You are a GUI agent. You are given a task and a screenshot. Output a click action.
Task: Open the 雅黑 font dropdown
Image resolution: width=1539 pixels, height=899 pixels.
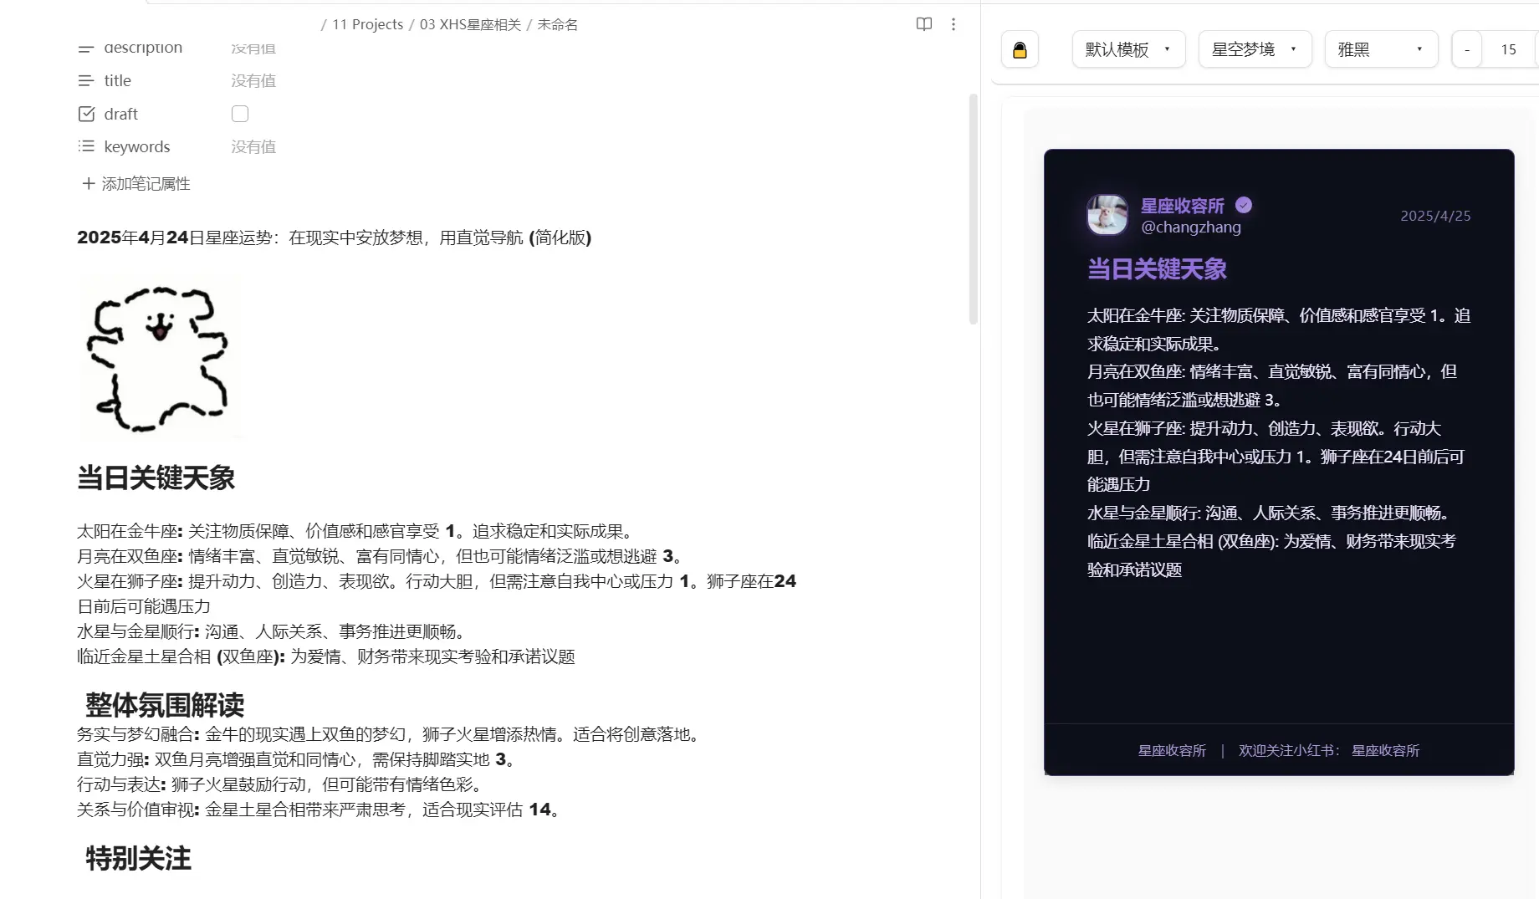click(1380, 49)
